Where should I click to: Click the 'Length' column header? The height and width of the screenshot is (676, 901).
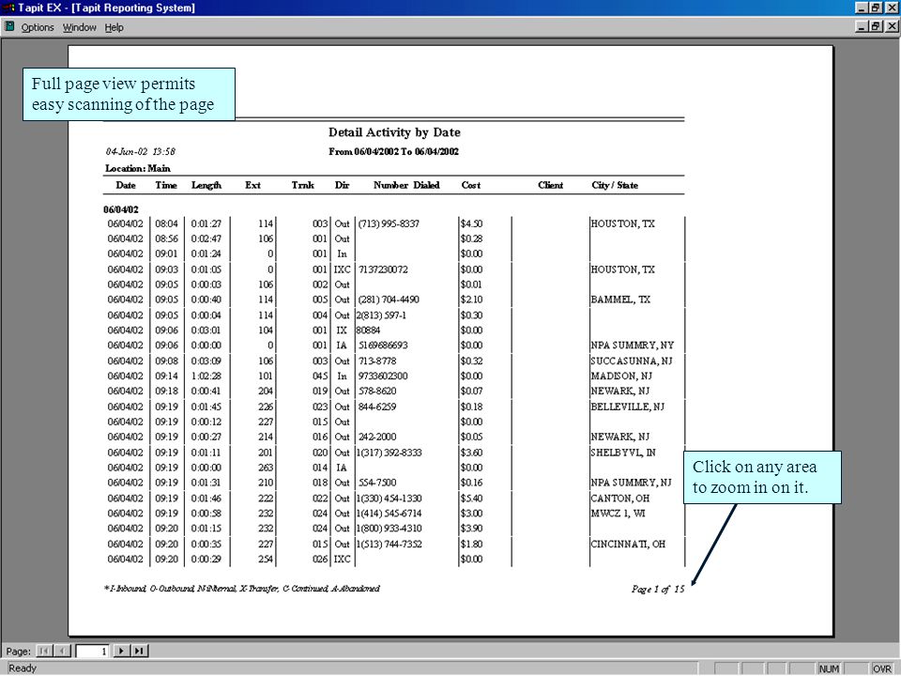click(206, 185)
